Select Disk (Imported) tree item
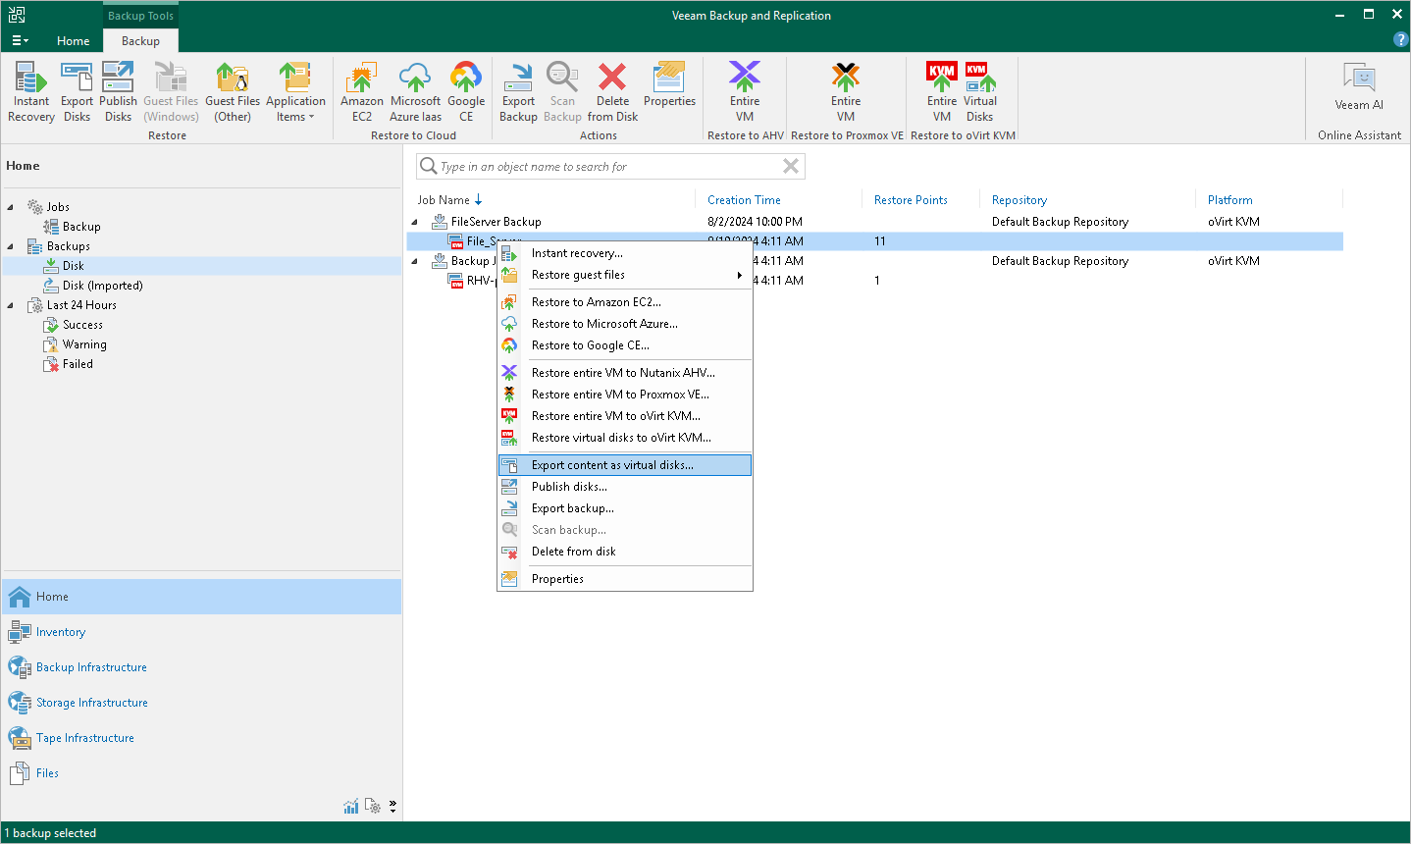1411x844 pixels. pos(103,286)
